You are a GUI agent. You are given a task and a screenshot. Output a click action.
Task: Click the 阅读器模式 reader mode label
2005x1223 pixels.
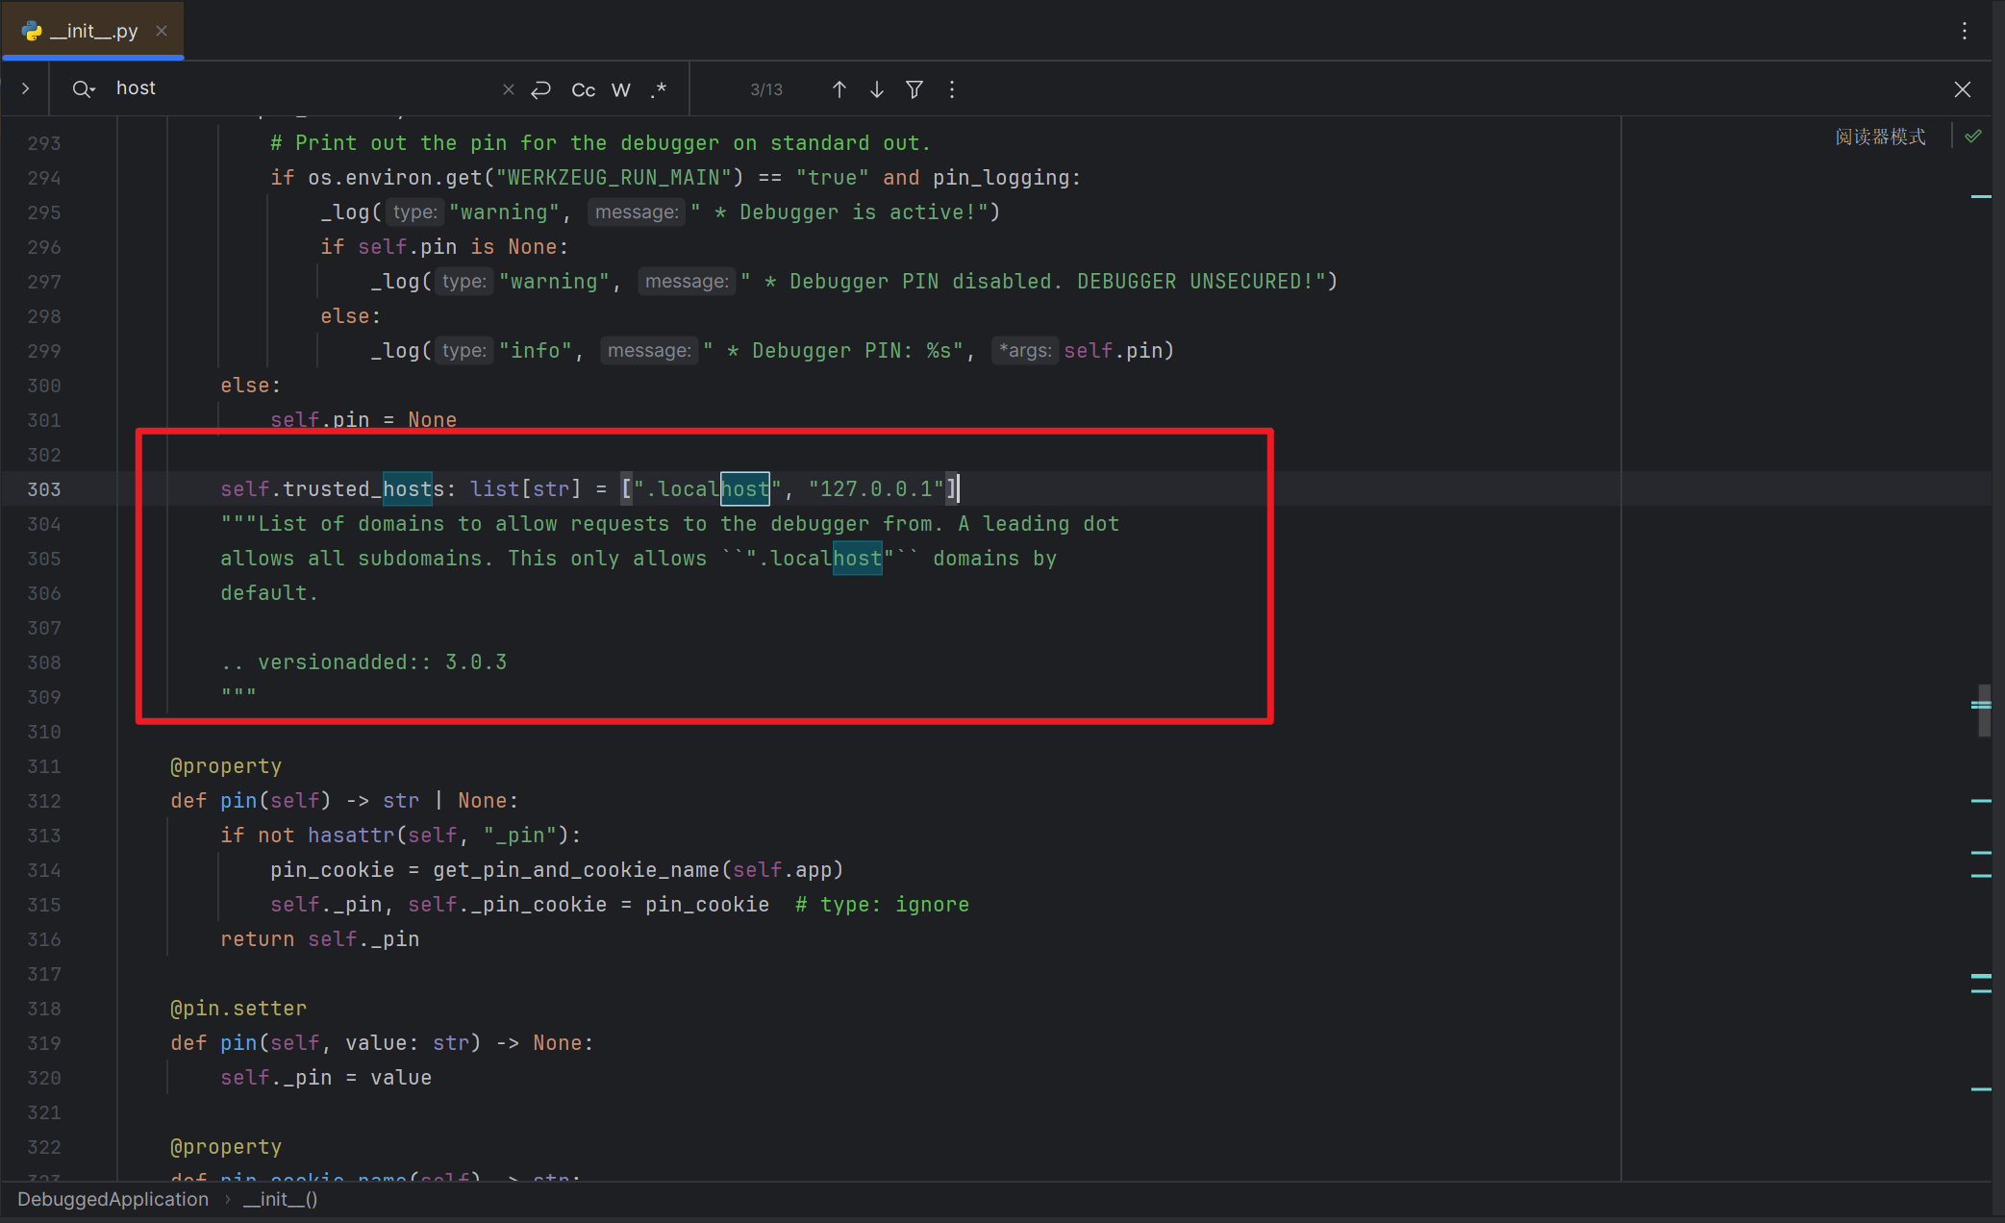pos(1880,137)
